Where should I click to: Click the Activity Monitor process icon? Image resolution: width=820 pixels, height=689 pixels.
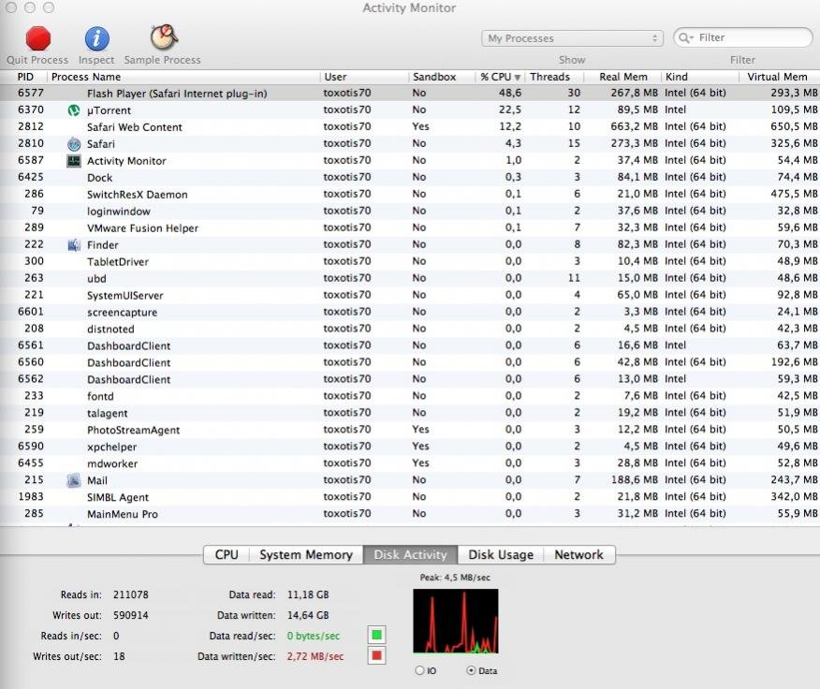pos(74,161)
